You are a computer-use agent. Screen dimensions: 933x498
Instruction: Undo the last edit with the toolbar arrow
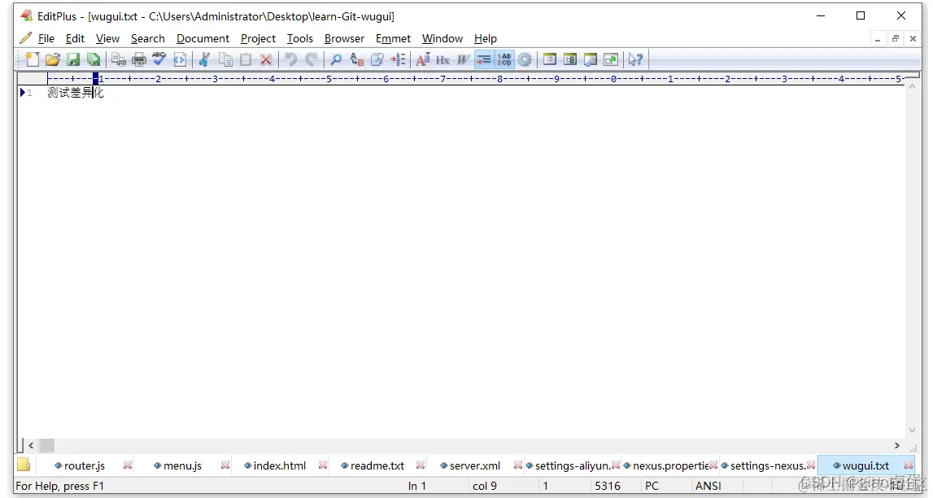pos(290,59)
